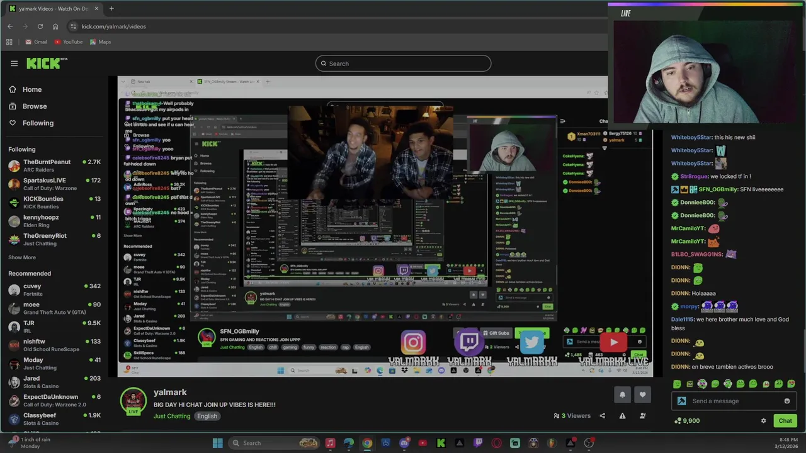Viewport: 806px width, 453px height.
Task: Open YouTube bookmark
Action: 68,42
